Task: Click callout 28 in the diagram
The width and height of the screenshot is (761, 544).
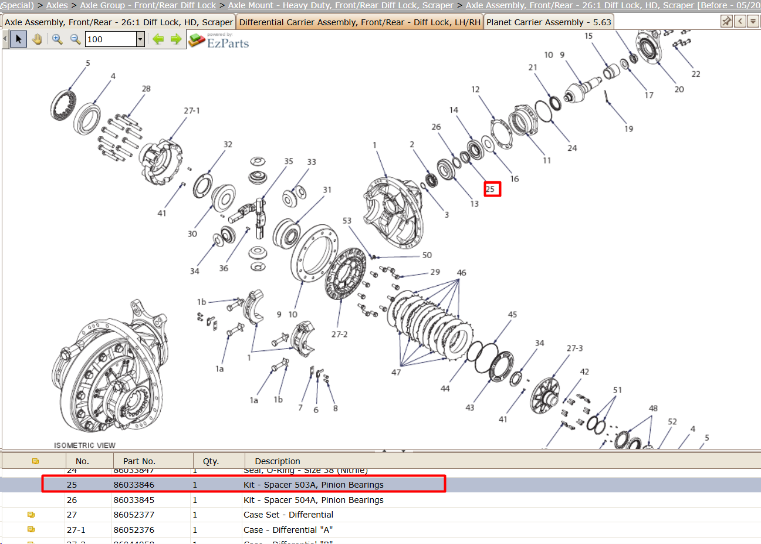Action: 146,89
